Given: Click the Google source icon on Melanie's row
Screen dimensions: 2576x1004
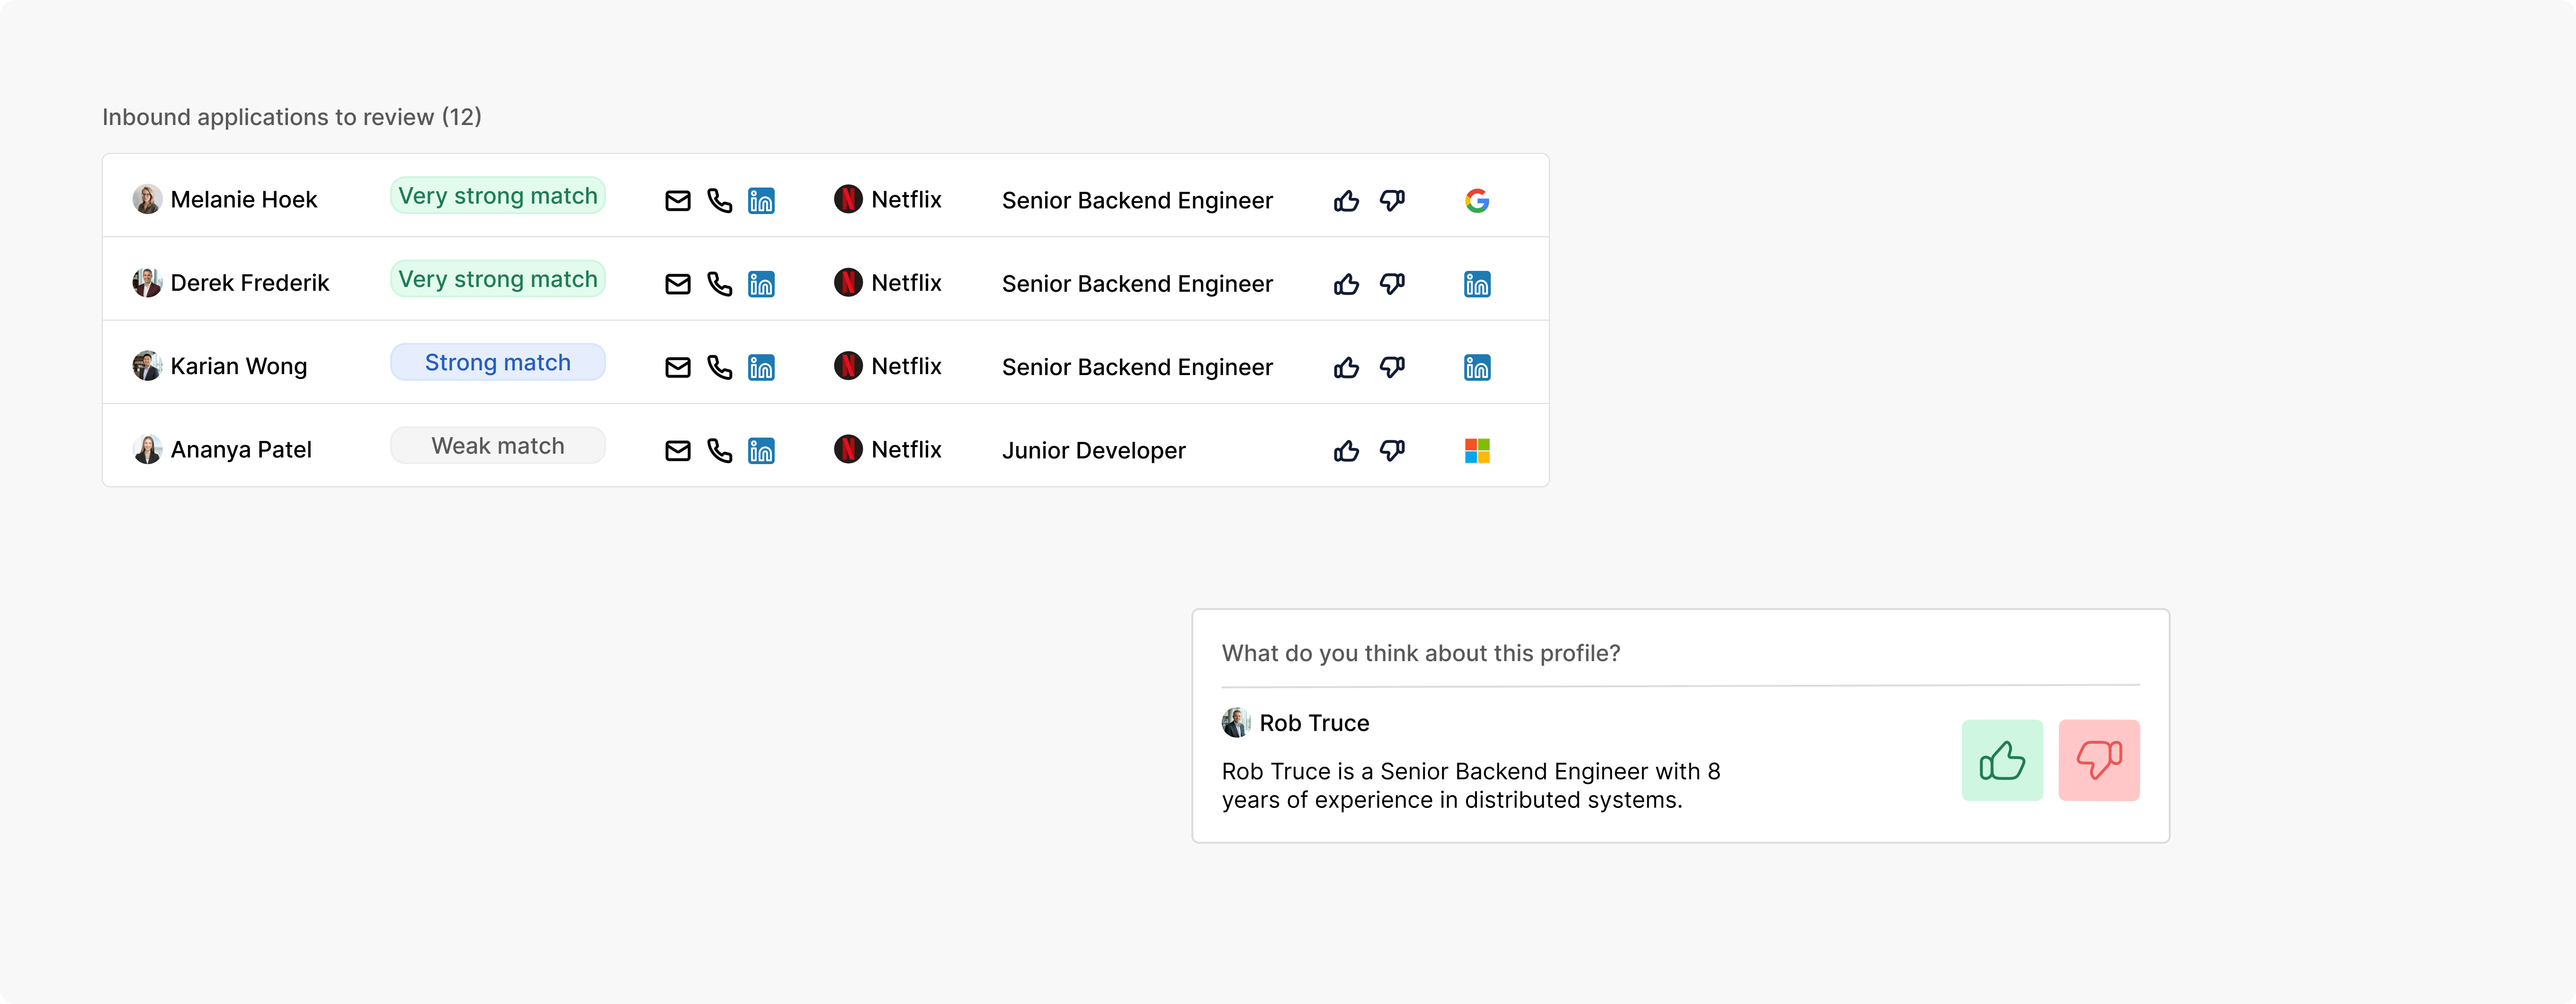Looking at the screenshot, I should click(x=1477, y=200).
